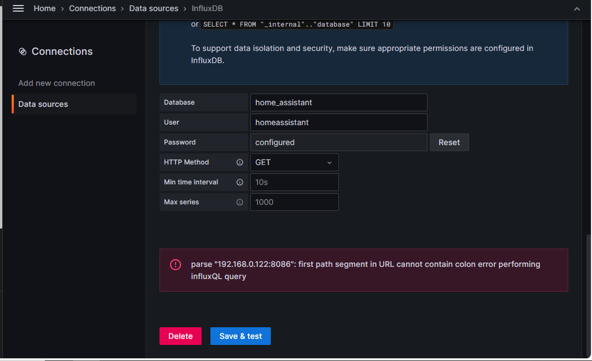Collapse the top bar with chevron
The width and height of the screenshot is (592, 361).
coord(577,9)
